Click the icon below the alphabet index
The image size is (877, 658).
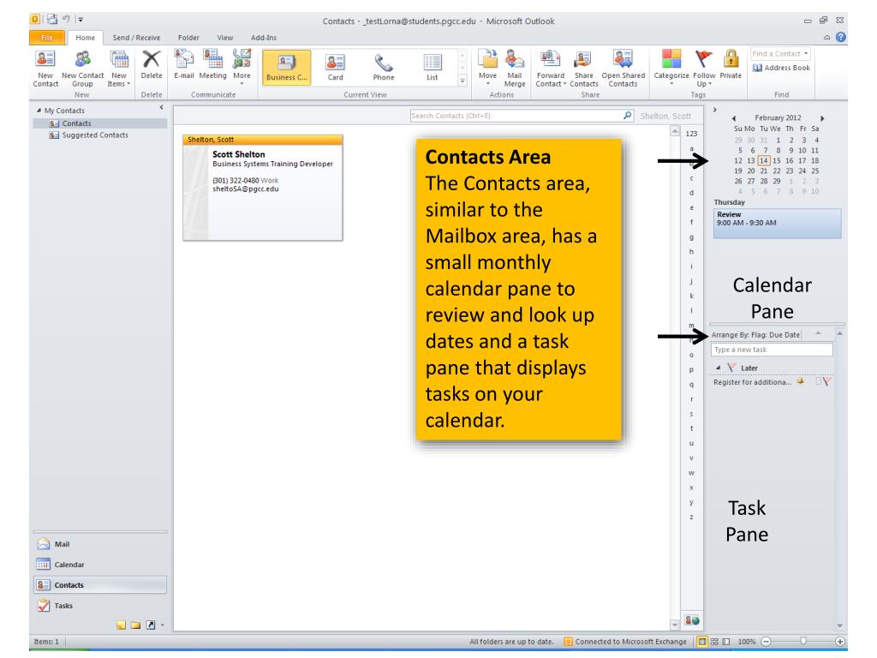(692, 620)
